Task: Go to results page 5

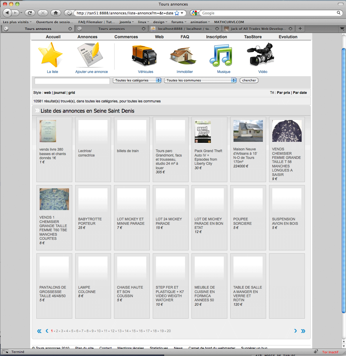Action: pos(72,331)
